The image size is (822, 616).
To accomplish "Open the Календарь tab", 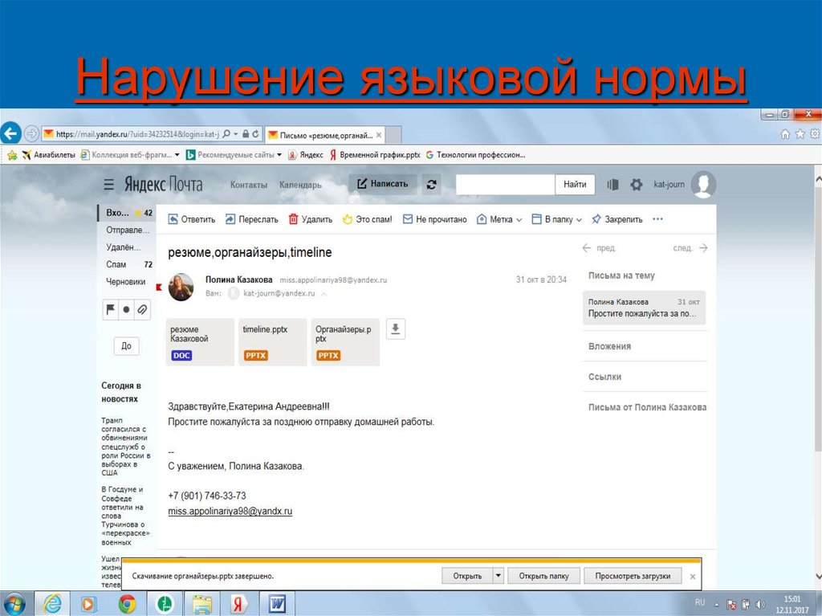I will click(x=300, y=184).
